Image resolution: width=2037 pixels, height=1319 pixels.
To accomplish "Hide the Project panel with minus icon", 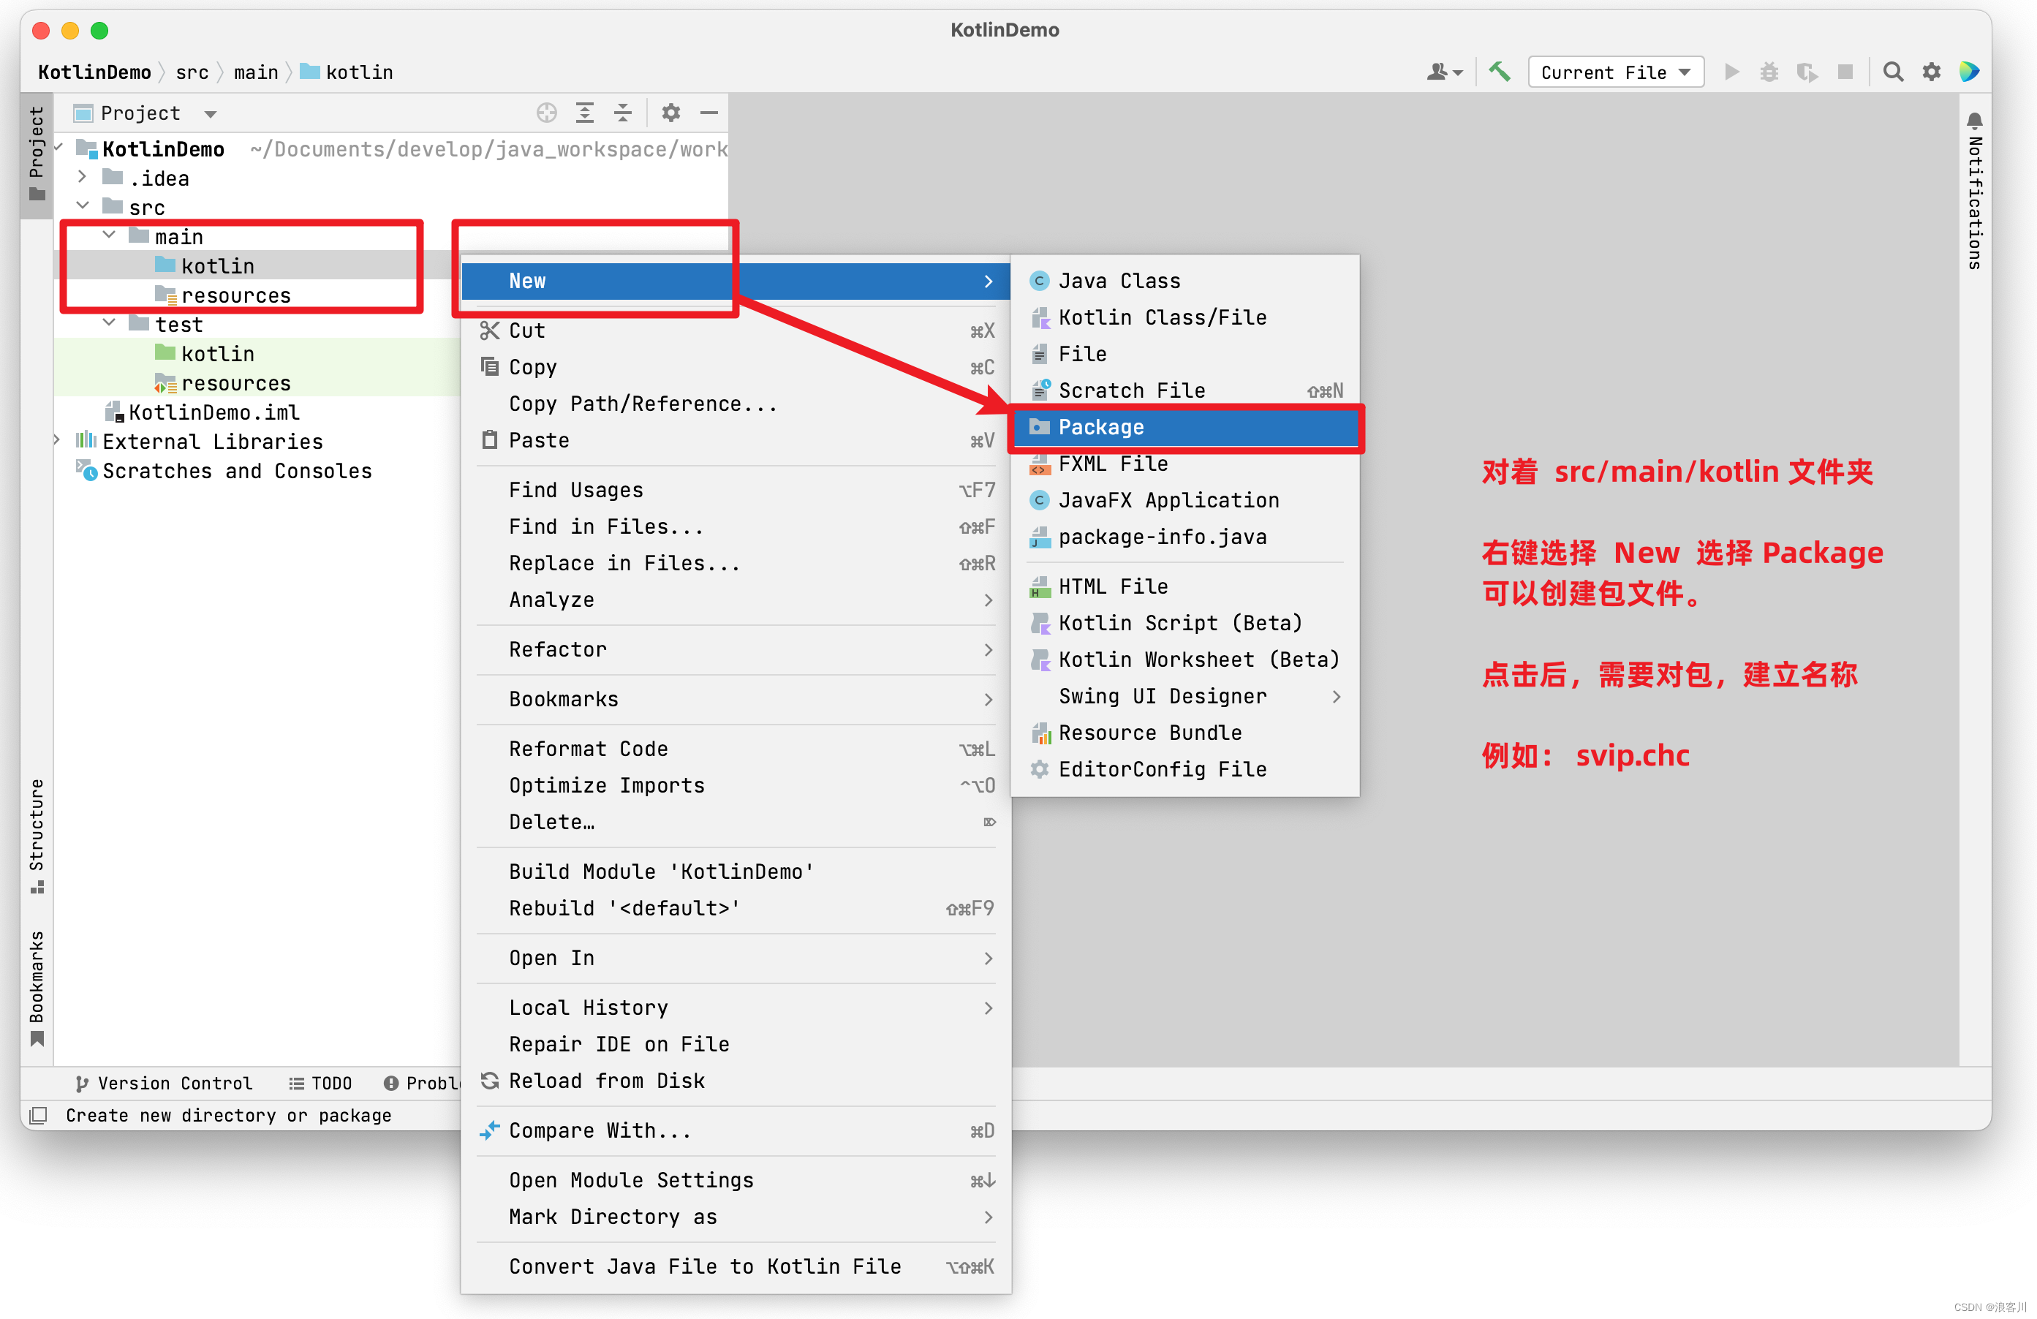I will pyautogui.click(x=708, y=112).
